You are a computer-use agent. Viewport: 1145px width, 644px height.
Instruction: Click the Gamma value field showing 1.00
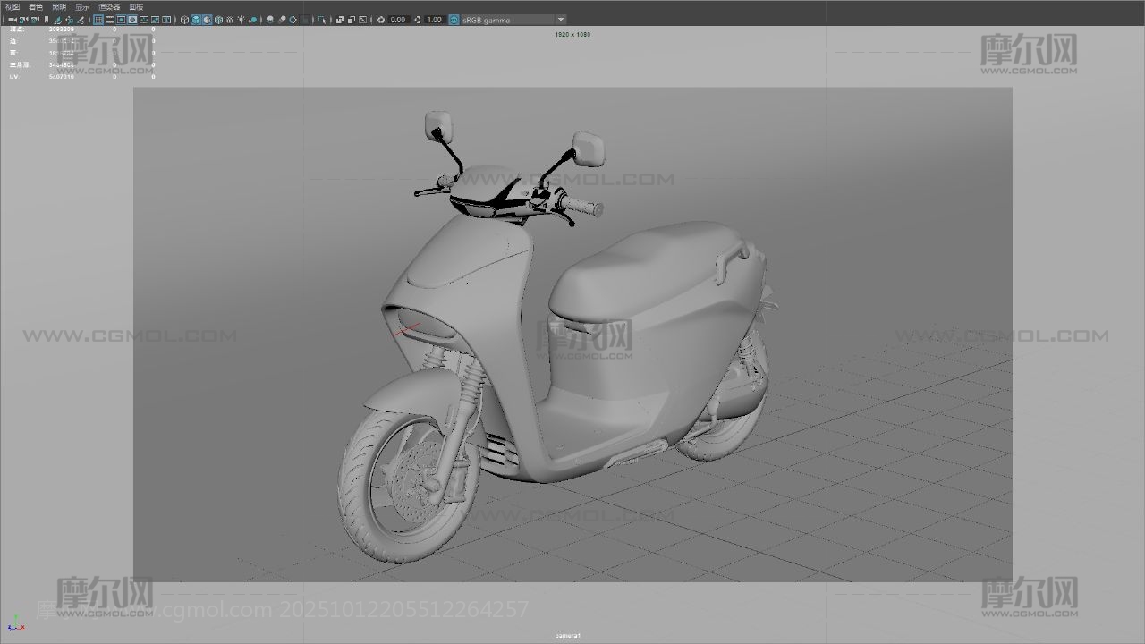point(434,20)
